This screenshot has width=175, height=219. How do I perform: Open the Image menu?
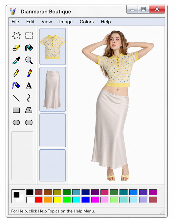(x=66, y=22)
